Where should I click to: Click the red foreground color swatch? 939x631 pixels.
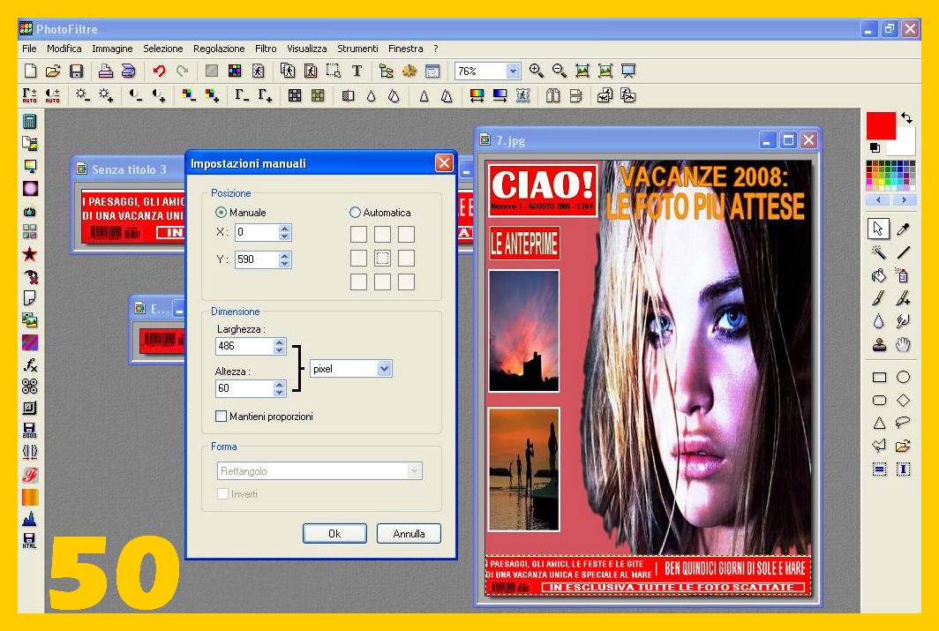pyautogui.click(x=880, y=125)
